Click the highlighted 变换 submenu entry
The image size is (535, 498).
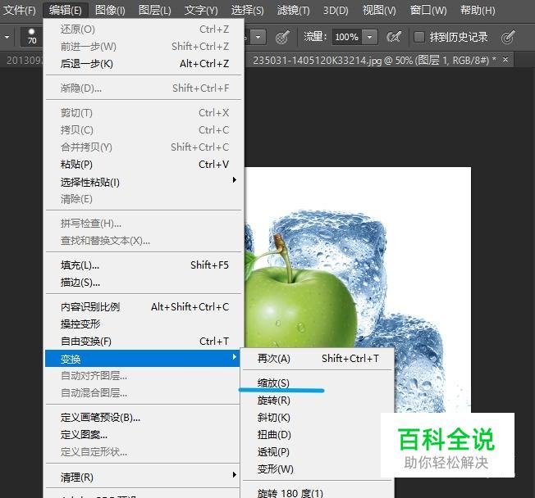click(143, 359)
